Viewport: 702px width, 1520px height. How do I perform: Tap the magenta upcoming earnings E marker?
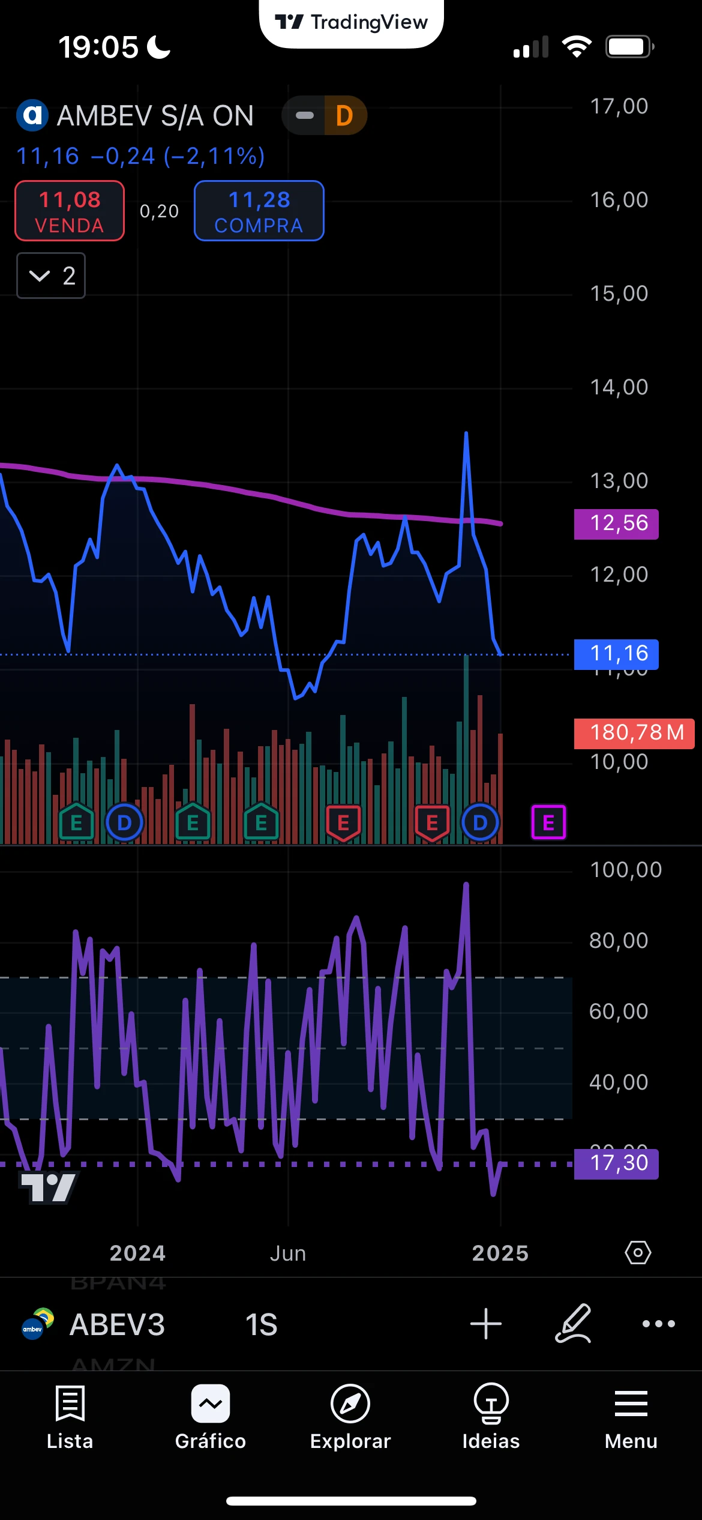coord(548,822)
